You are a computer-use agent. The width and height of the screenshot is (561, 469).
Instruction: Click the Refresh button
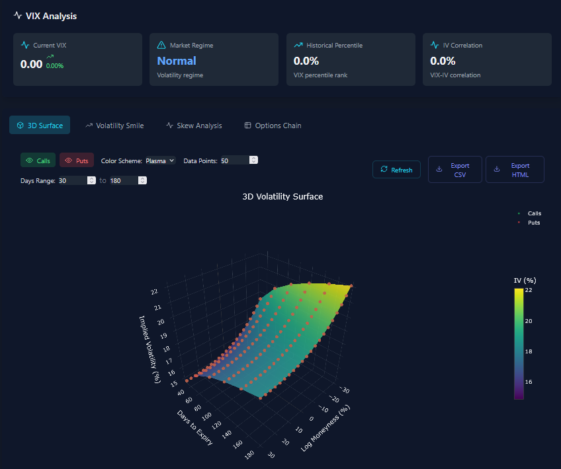point(396,170)
